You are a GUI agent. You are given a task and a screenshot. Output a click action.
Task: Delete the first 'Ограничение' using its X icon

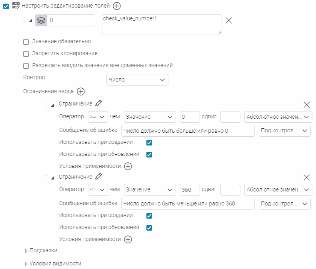[x=307, y=105]
